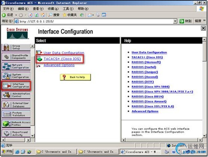Open Administration Control section
The height and width of the screenshot is (157, 208).
[16, 95]
